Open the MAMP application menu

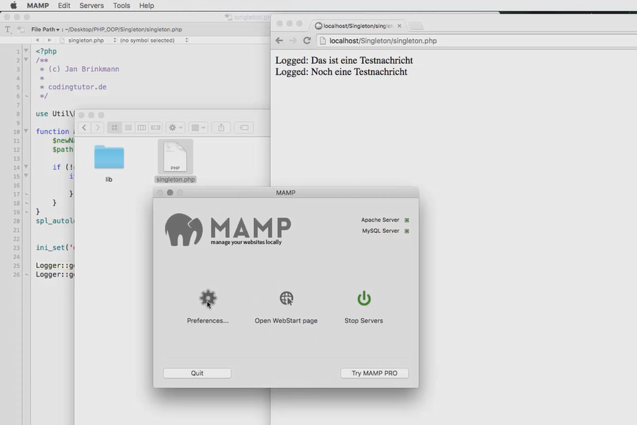point(38,5)
